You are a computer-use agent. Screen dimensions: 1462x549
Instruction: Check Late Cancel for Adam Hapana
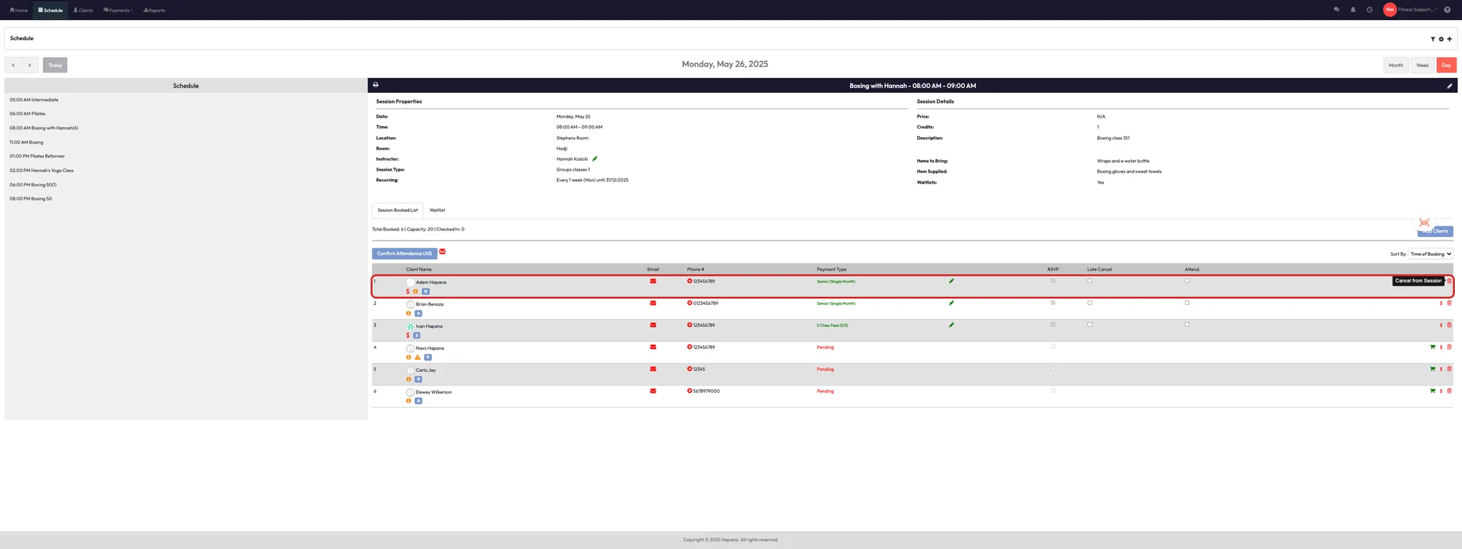point(1089,281)
